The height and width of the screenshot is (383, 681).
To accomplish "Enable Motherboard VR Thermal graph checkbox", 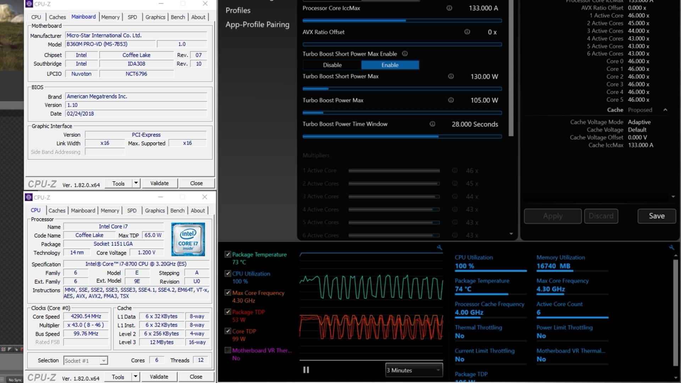I will point(228,350).
